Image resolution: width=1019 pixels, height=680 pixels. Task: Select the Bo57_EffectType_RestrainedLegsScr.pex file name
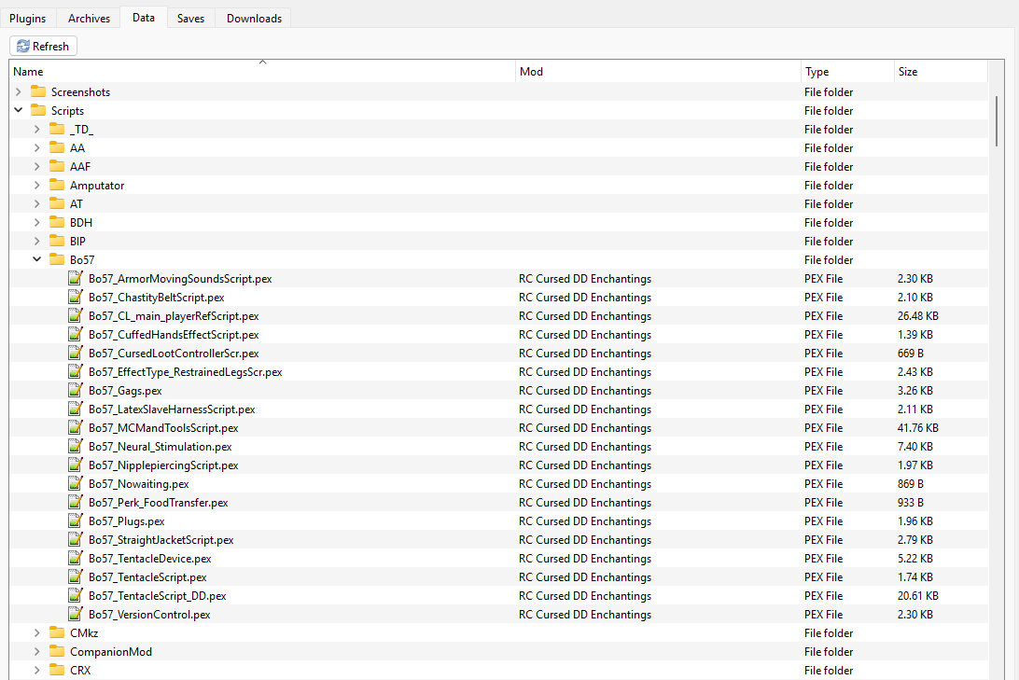pyautogui.click(x=185, y=372)
